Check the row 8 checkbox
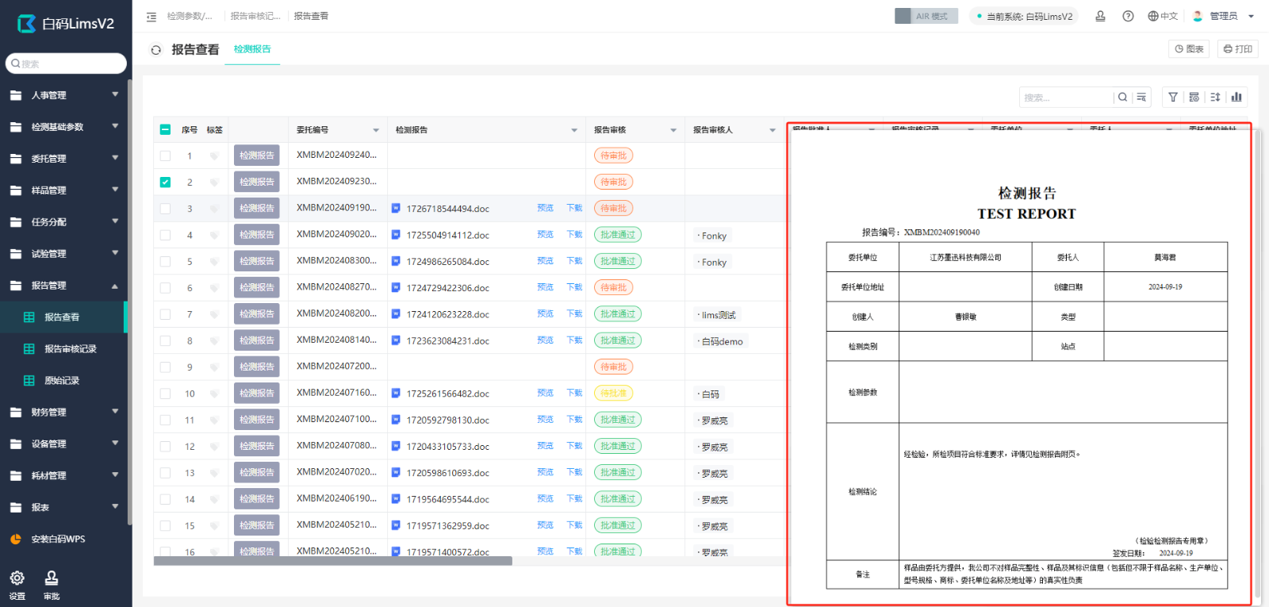This screenshot has height=607, width=1269. coord(165,340)
